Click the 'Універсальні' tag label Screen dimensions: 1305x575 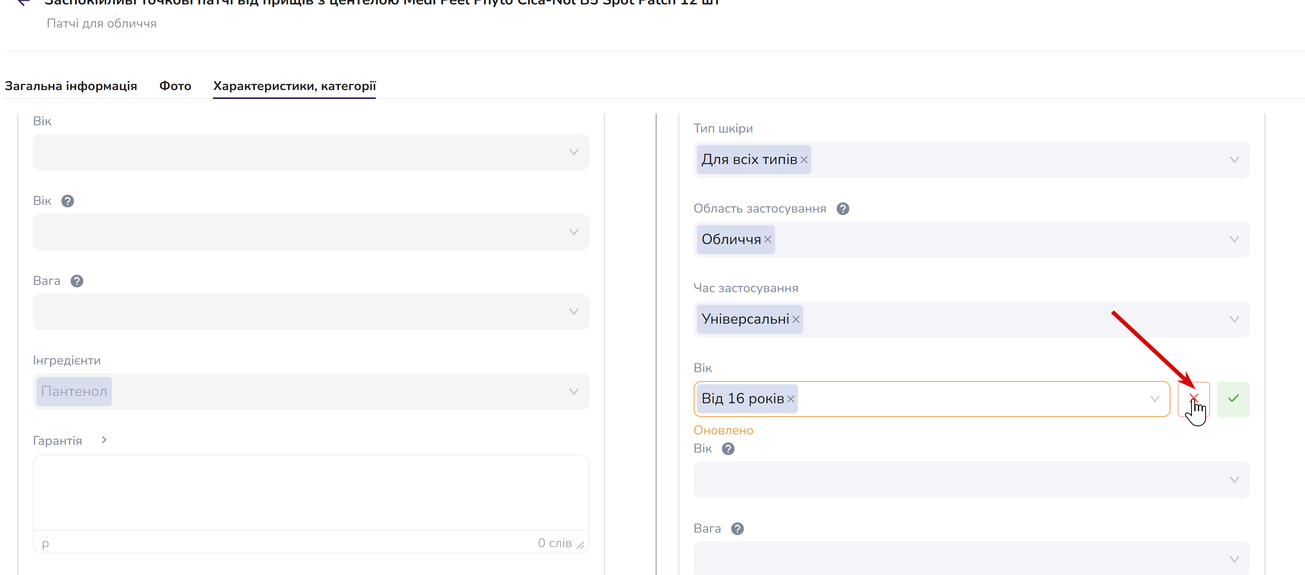tap(745, 319)
